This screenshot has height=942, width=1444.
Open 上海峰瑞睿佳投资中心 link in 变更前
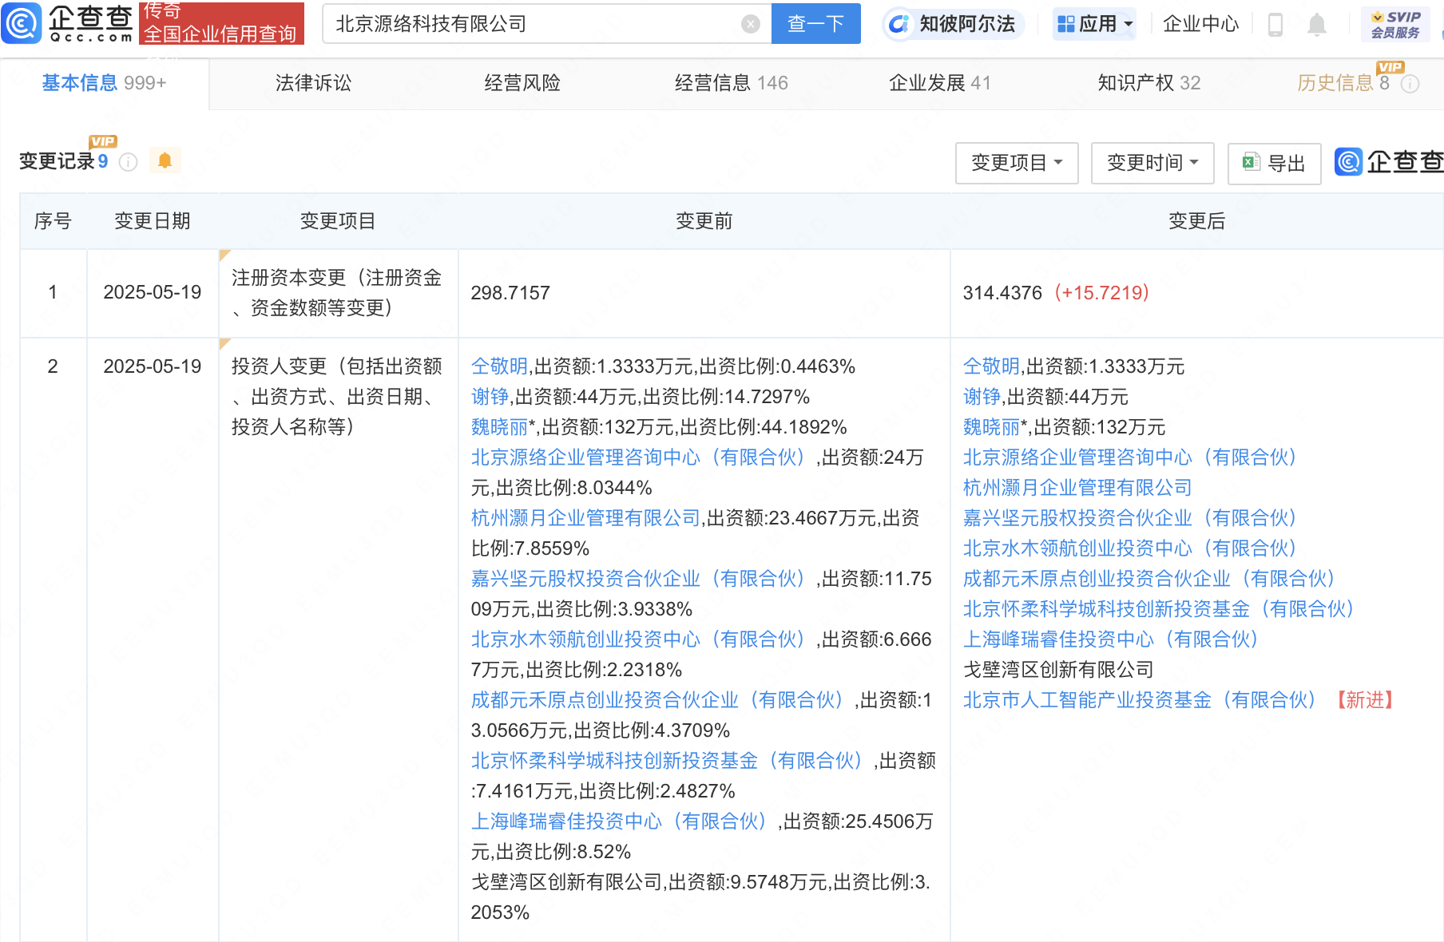(x=622, y=821)
